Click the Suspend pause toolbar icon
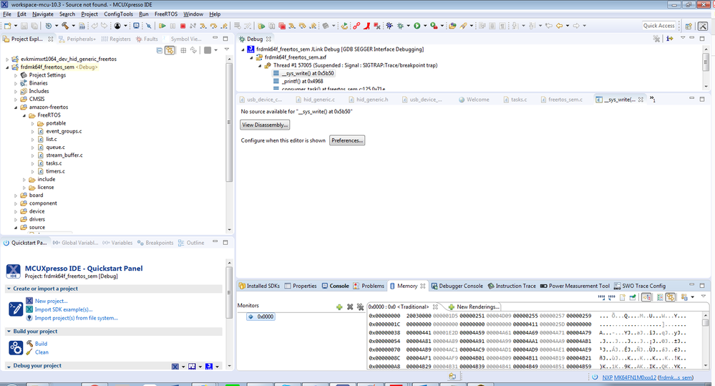 172,26
